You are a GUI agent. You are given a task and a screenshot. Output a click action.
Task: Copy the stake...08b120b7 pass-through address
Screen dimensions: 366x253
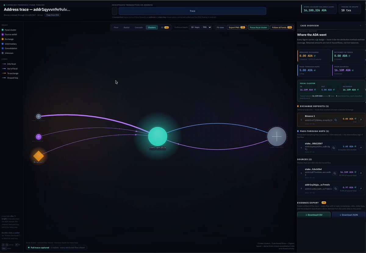(x=334, y=148)
